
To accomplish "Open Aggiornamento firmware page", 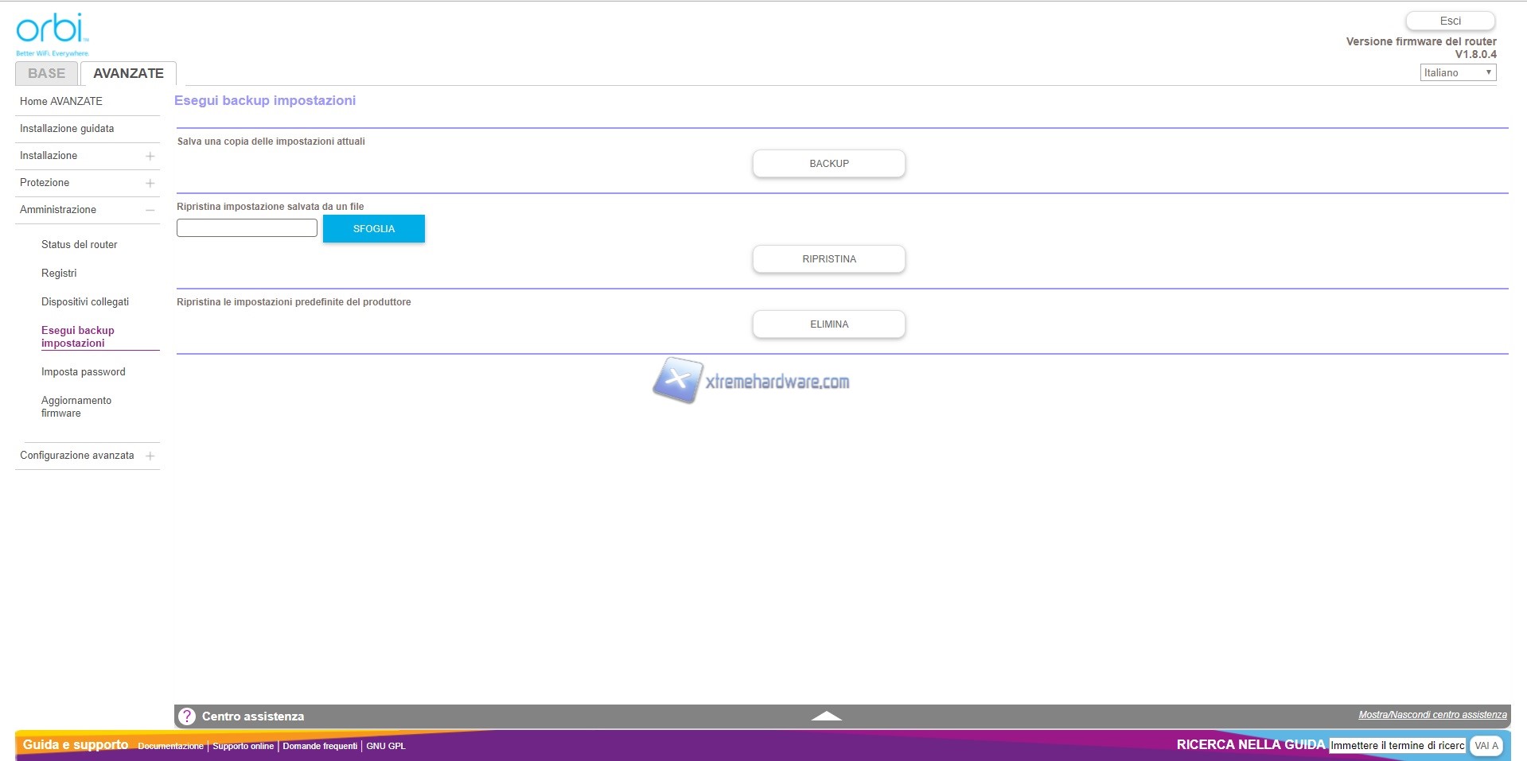I will point(76,406).
